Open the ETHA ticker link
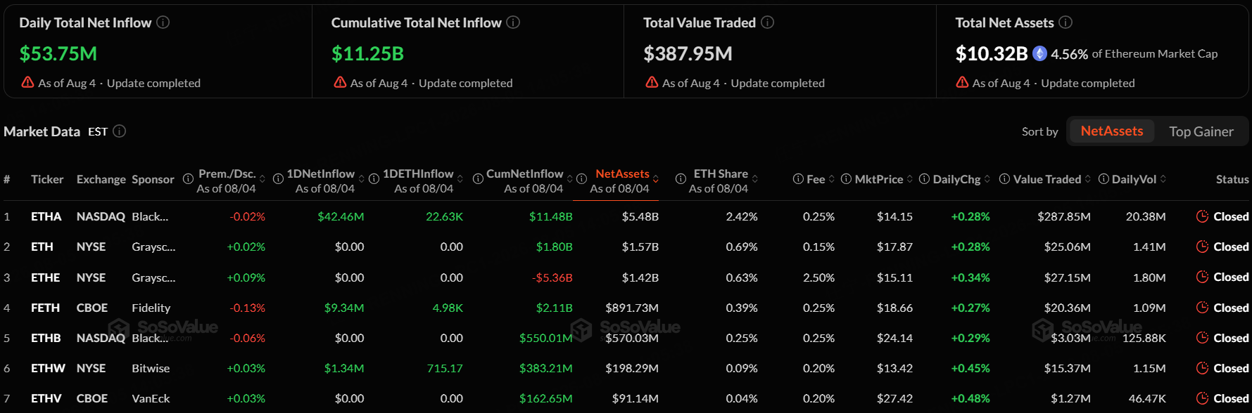This screenshot has height=413, width=1252. [46, 216]
